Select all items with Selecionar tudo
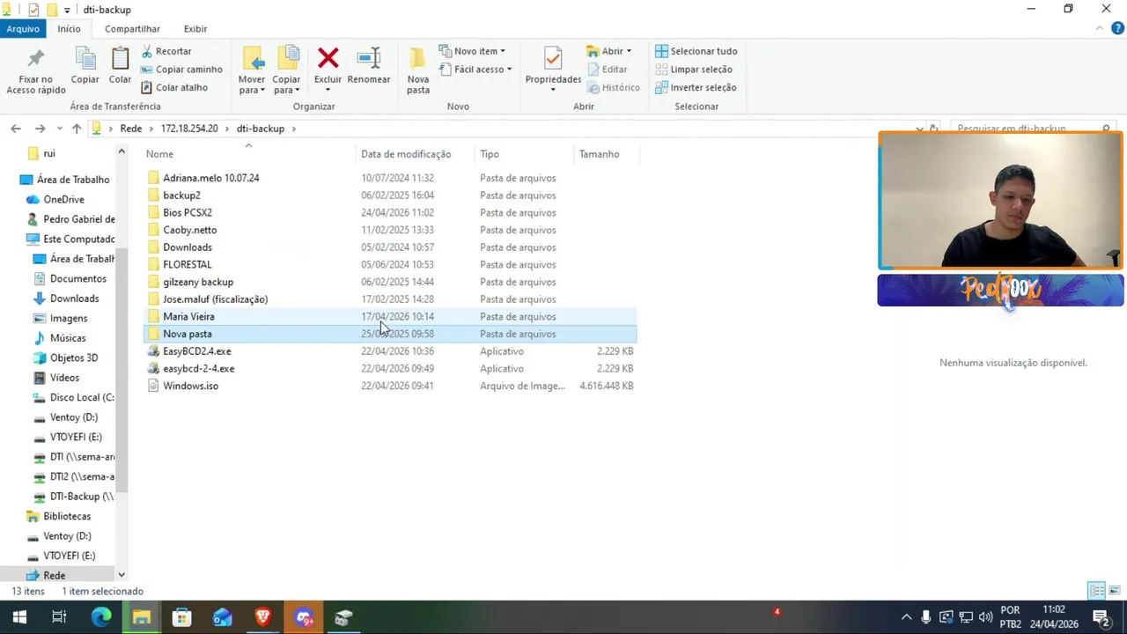 (x=696, y=51)
